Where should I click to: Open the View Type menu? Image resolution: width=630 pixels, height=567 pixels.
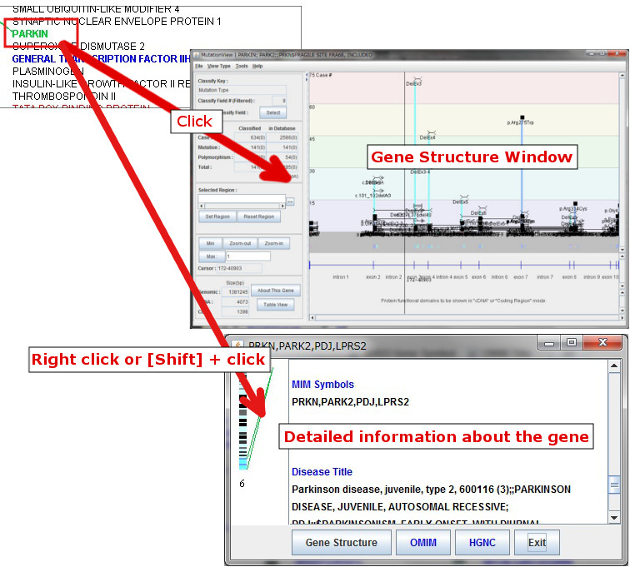click(218, 66)
